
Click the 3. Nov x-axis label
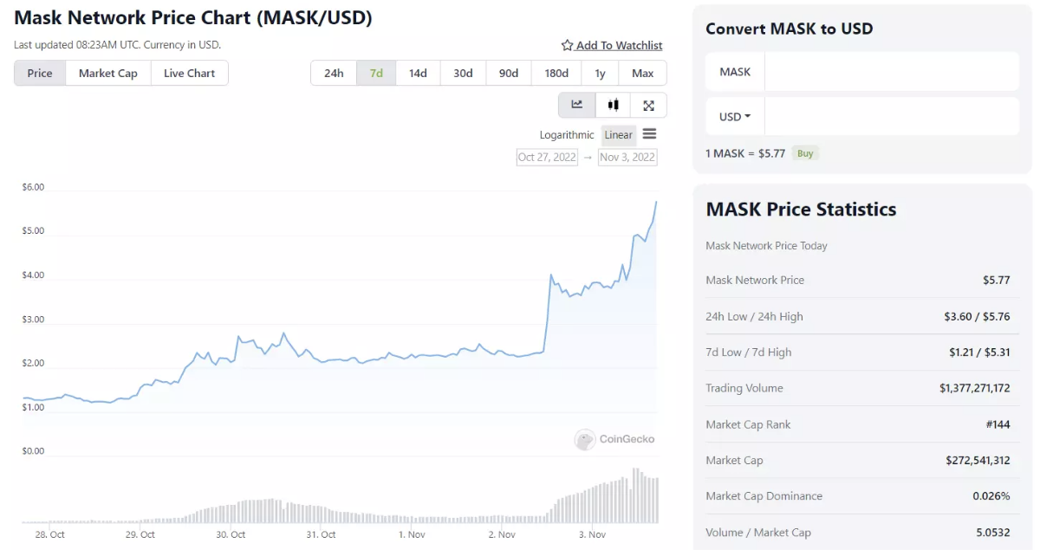592,534
